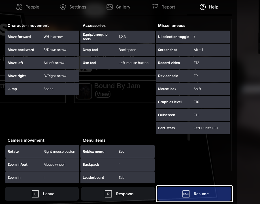Viewport: 260px width, 204px height.
Task: Click the People group icon
Action: click(19, 7)
